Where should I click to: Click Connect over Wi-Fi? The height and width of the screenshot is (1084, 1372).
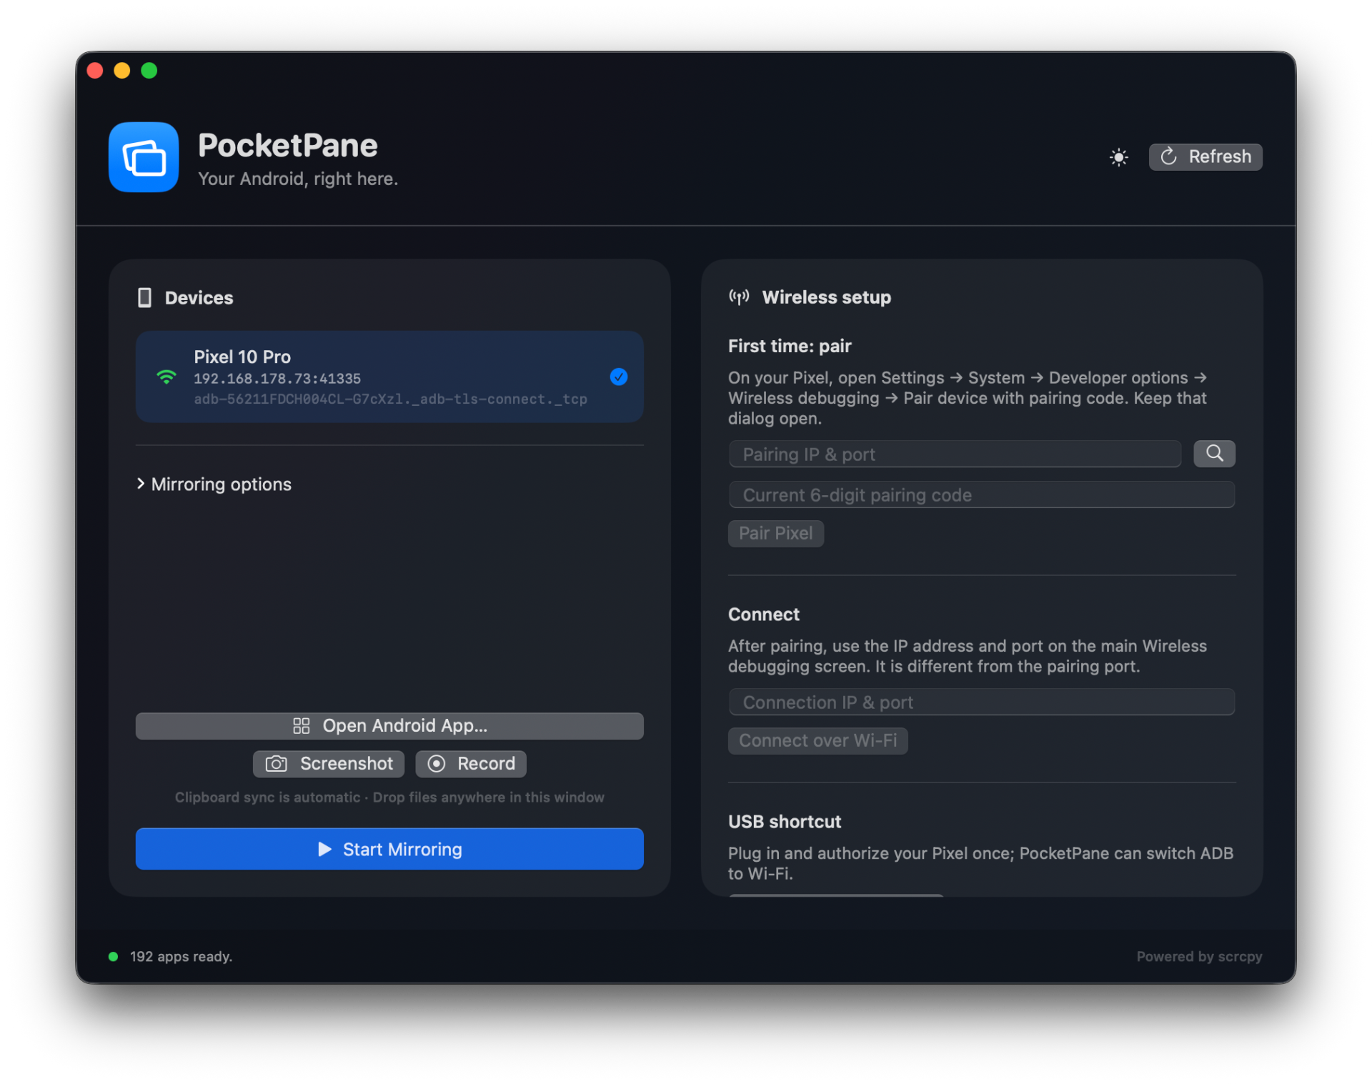tap(817, 740)
